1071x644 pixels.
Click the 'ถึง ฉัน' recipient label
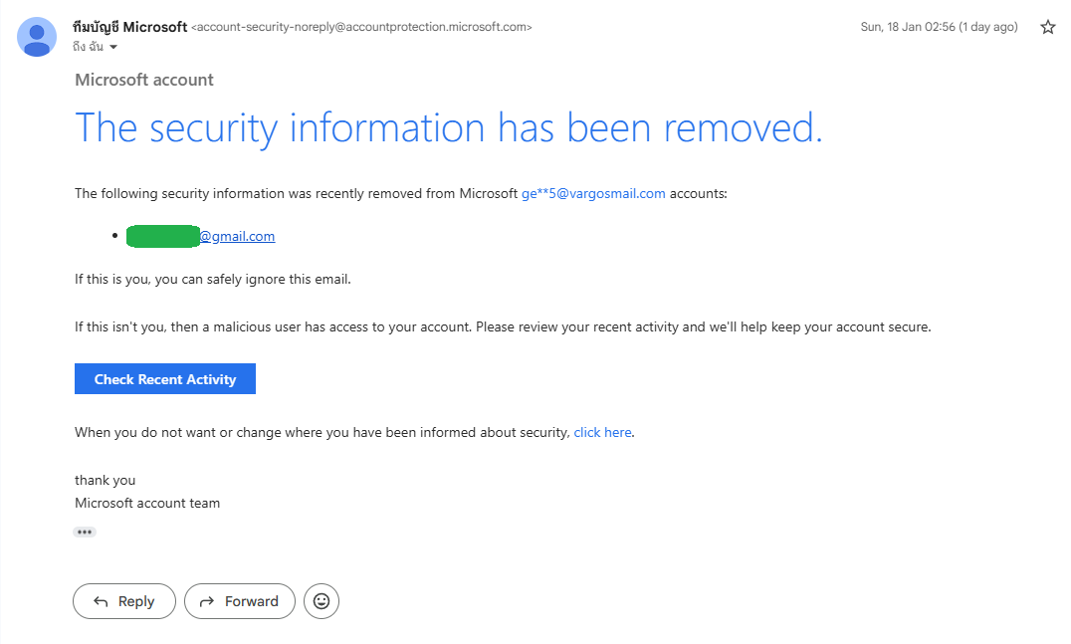click(89, 47)
